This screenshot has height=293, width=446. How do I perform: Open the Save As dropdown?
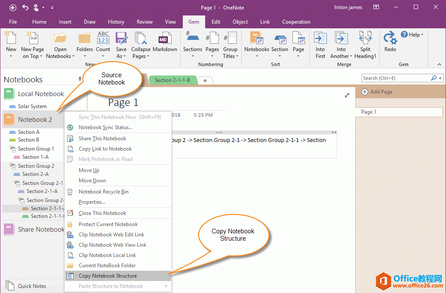[x=121, y=56]
